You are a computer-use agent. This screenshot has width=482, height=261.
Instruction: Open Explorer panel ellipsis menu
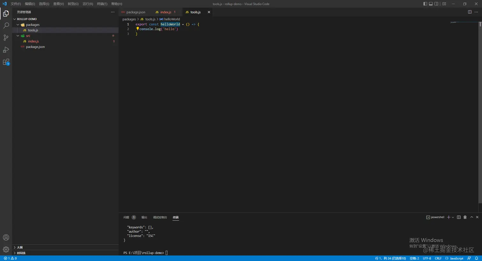[x=113, y=12]
